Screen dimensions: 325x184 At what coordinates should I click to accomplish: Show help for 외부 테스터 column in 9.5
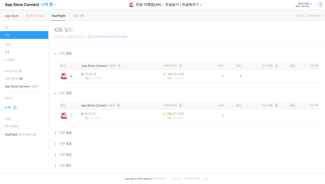pos(181,106)
